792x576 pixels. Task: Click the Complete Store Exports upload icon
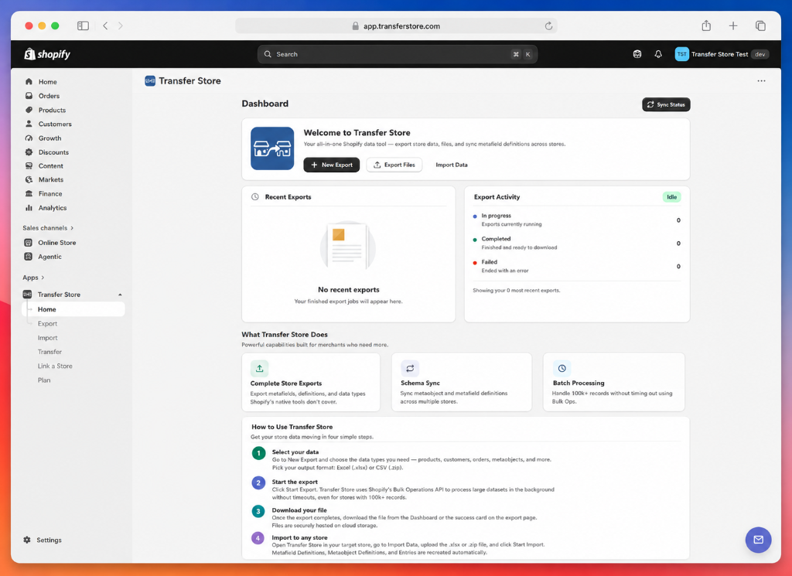[x=260, y=369]
